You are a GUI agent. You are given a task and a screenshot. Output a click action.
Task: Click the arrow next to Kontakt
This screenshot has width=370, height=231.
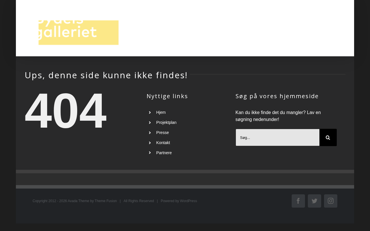[x=150, y=143]
